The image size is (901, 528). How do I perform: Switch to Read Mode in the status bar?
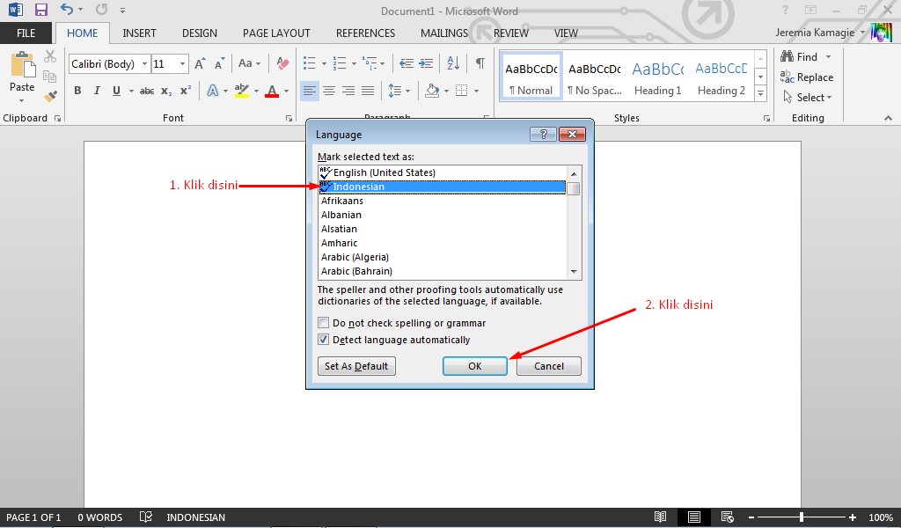[x=661, y=517]
